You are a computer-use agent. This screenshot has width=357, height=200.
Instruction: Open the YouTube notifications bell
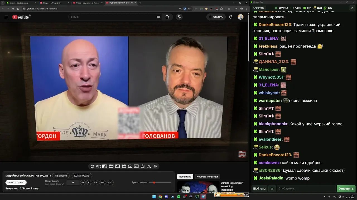[x=231, y=17]
